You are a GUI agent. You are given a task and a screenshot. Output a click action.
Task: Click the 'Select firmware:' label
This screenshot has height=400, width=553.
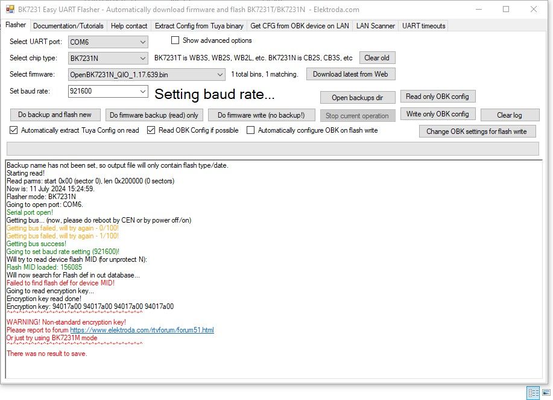pyautogui.click(x=32, y=74)
